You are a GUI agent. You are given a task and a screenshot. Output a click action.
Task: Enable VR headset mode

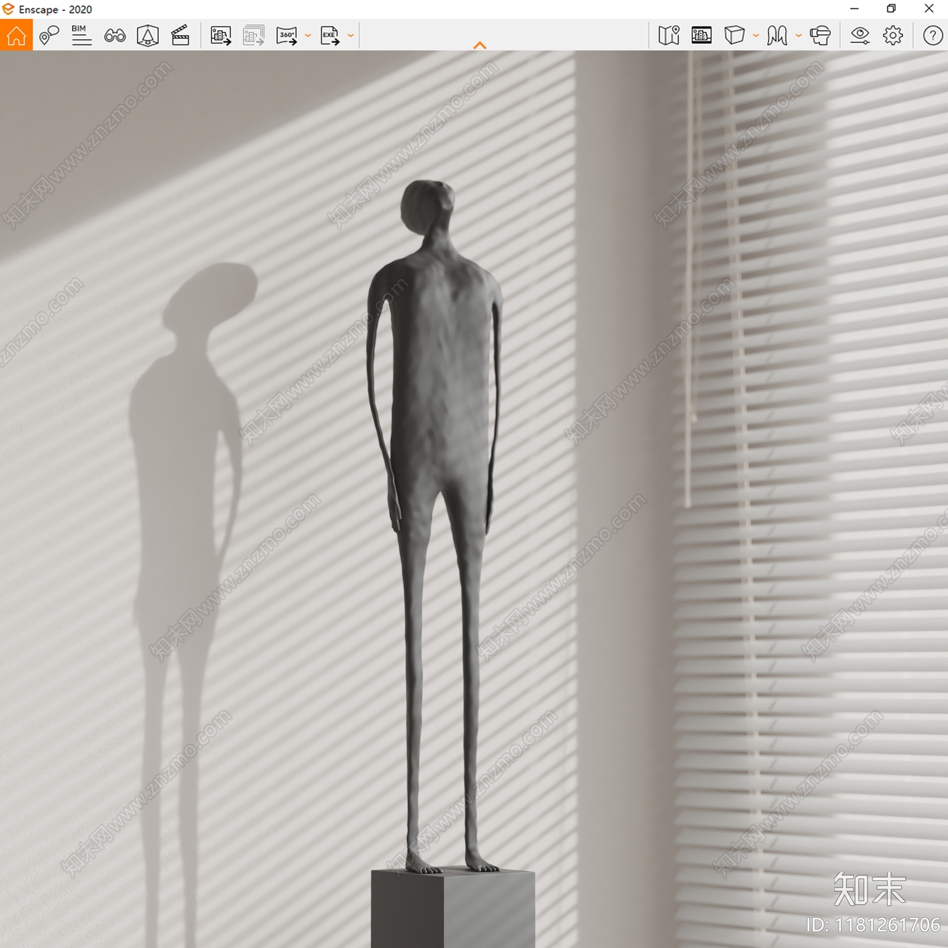(820, 36)
